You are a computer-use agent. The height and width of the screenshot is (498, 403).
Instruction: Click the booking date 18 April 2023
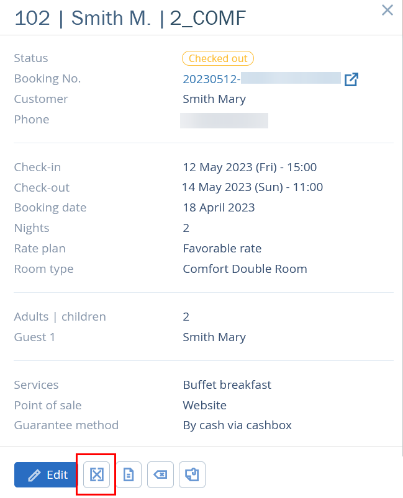pos(219,207)
